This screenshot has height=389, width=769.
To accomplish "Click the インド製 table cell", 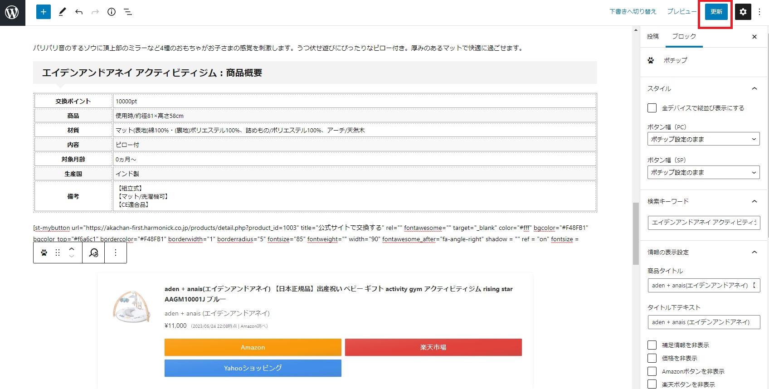I will (354, 174).
